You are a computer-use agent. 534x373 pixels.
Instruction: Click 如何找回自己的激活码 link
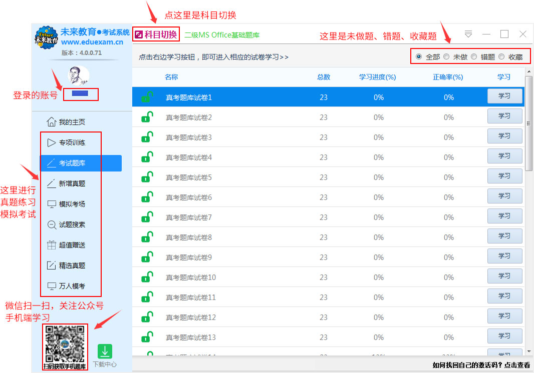click(481, 365)
